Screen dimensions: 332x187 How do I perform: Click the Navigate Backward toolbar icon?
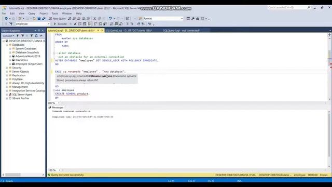click(6, 19)
